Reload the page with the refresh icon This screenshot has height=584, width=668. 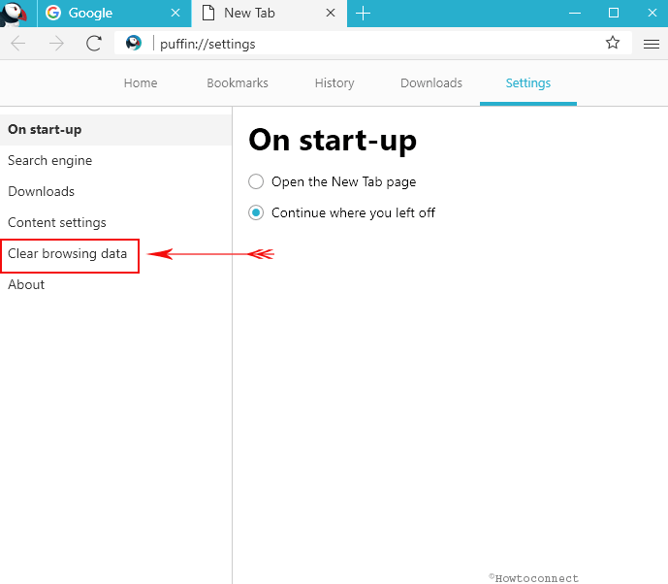tap(94, 43)
